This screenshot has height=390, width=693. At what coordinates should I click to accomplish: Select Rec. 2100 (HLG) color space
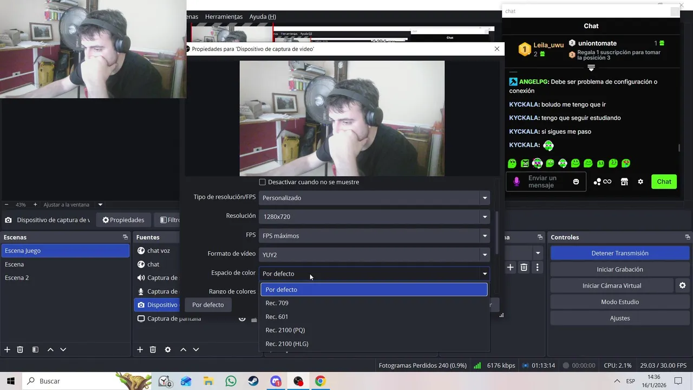[x=374, y=343]
